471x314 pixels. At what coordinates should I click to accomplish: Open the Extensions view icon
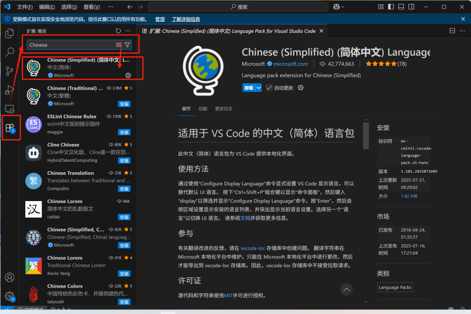tap(10, 128)
